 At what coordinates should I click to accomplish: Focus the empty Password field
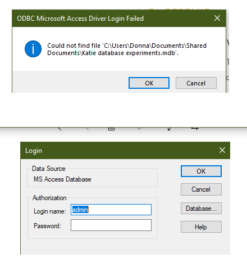coord(111,225)
